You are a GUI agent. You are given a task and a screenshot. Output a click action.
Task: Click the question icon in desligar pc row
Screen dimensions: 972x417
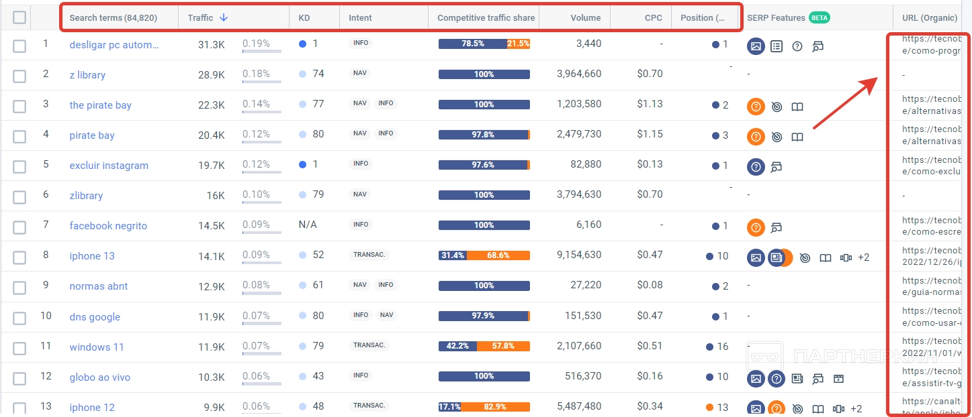click(x=797, y=46)
